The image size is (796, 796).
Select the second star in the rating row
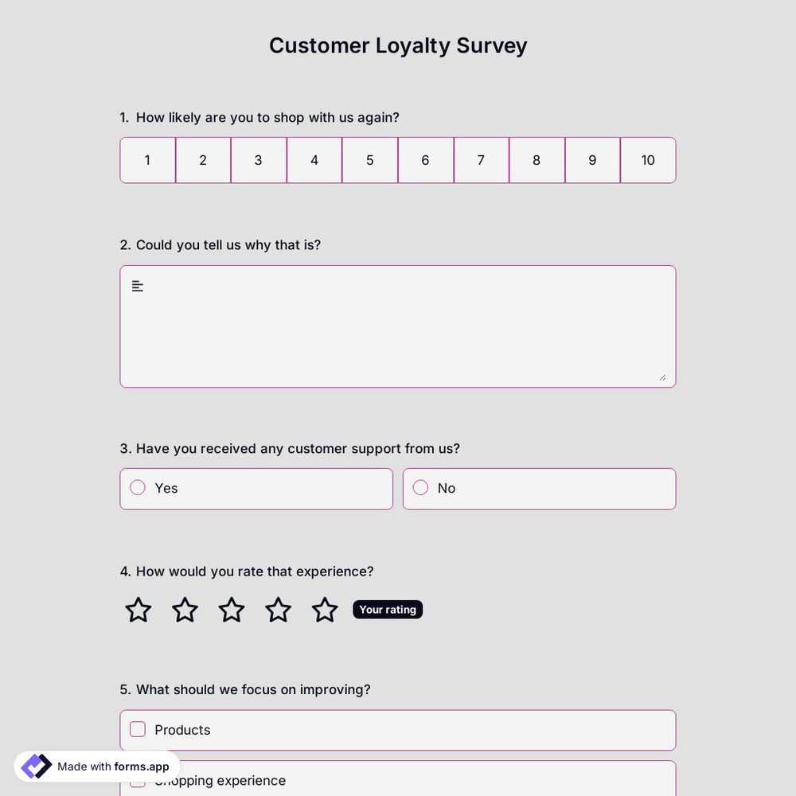point(184,610)
